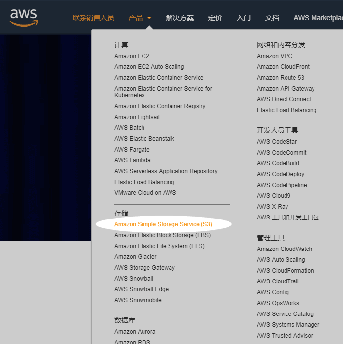The height and width of the screenshot is (344, 343).
Task: Open AWS OpsWorks
Action: tap(278, 303)
